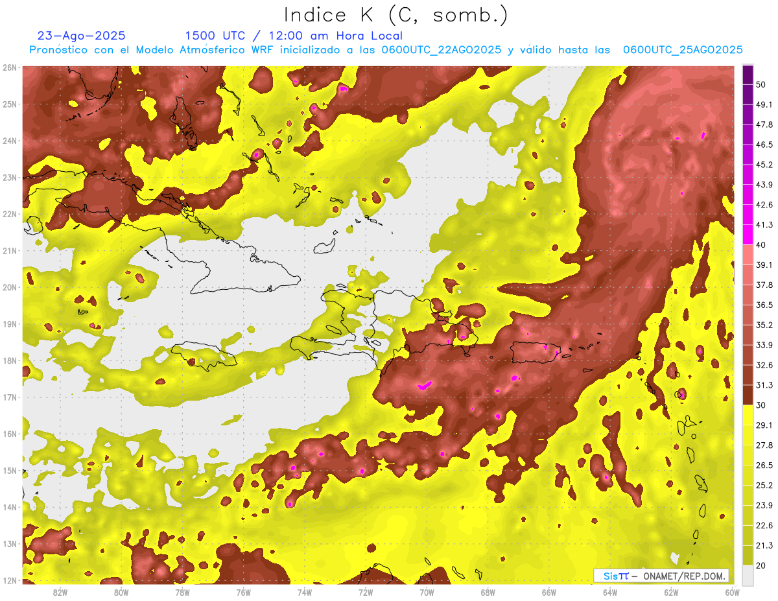Image resolution: width=778 pixels, height=601 pixels.
Task: Click legend value 42.6
Action: pyautogui.click(x=764, y=205)
